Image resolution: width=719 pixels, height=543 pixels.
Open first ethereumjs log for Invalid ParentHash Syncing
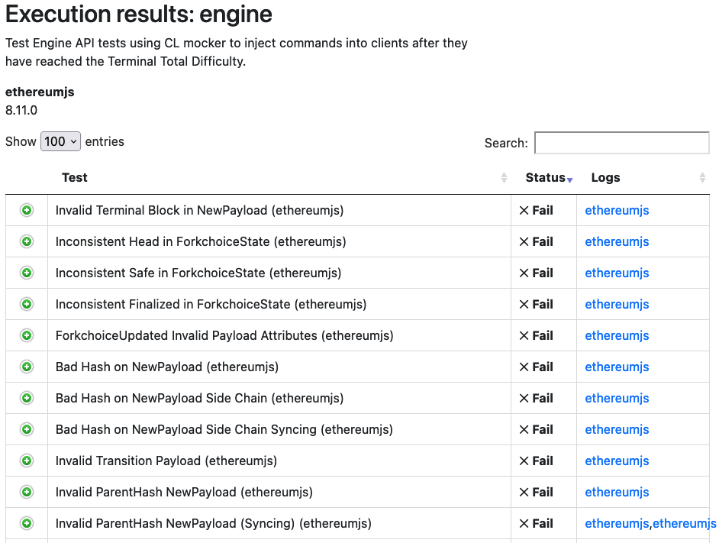click(x=617, y=524)
